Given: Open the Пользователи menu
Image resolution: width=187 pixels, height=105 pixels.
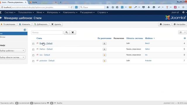Looking at the screenshot, I should (26, 12).
